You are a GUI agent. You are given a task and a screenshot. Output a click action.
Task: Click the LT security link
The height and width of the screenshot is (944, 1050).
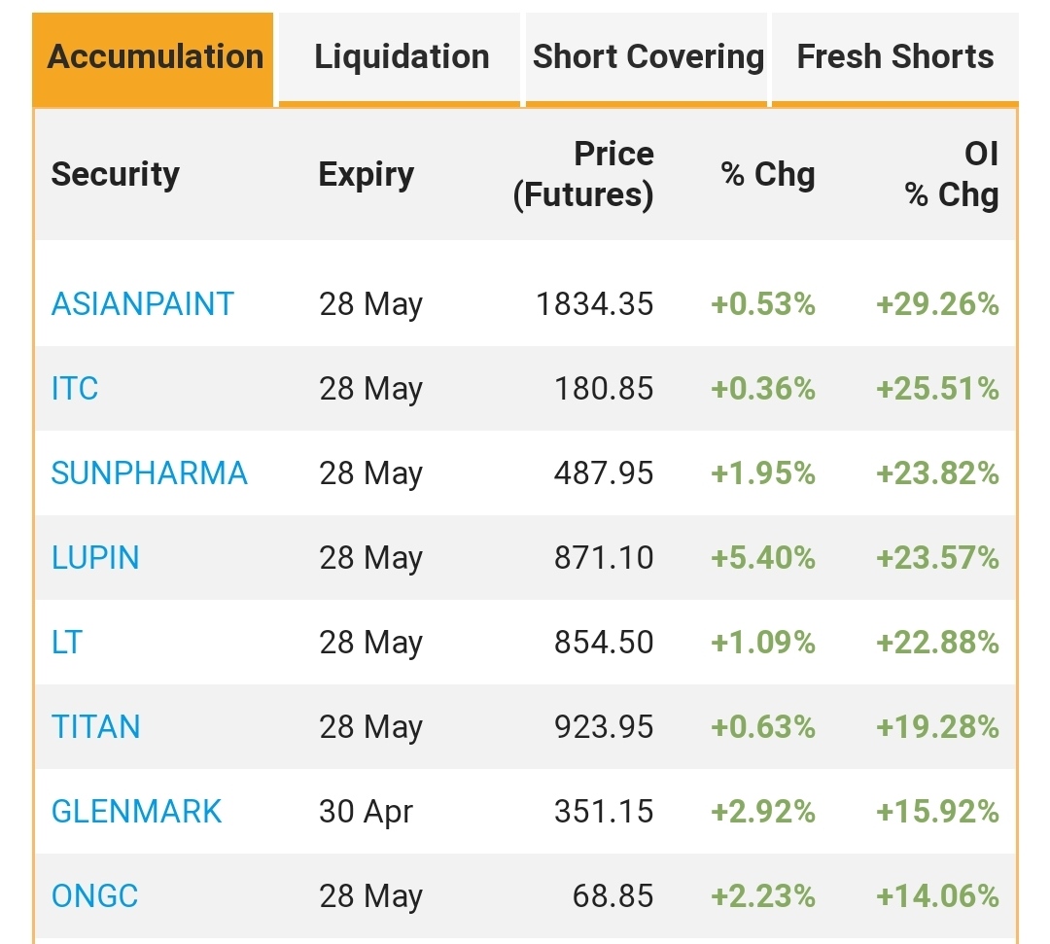(67, 643)
